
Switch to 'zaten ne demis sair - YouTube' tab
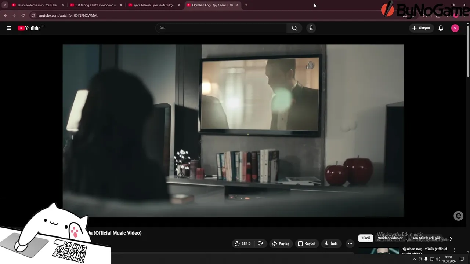[x=37, y=5]
